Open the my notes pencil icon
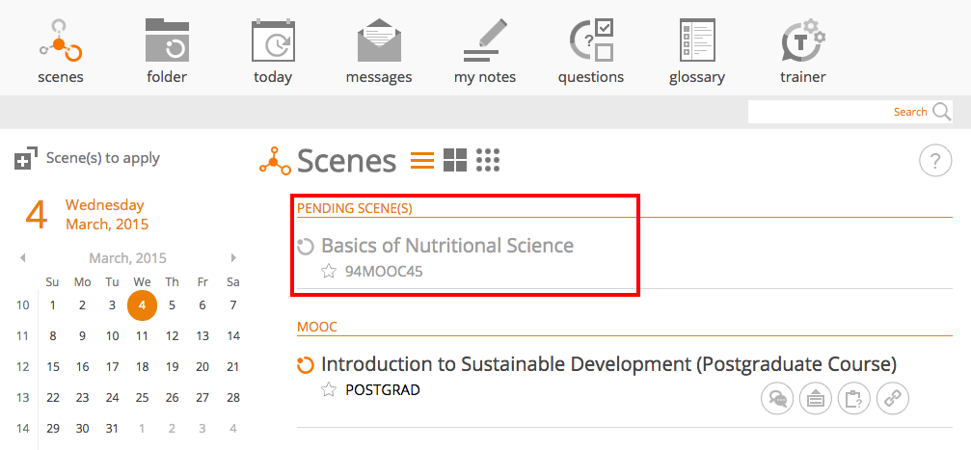This screenshot has width=971, height=450. click(x=485, y=40)
